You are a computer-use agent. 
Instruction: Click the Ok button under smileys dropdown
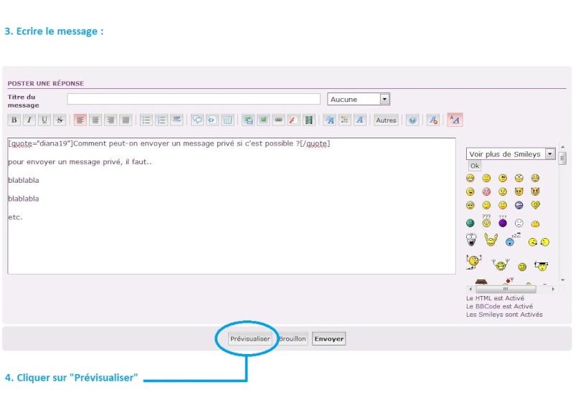coord(475,166)
